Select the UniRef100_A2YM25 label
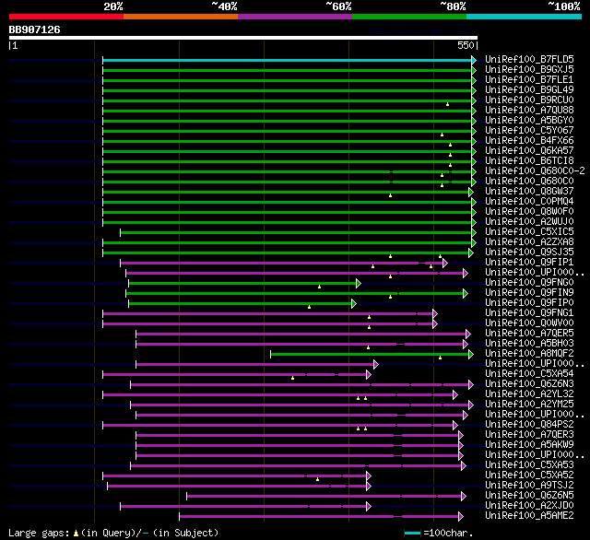This screenshot has width=590, height=540. [x=529, y=405]
